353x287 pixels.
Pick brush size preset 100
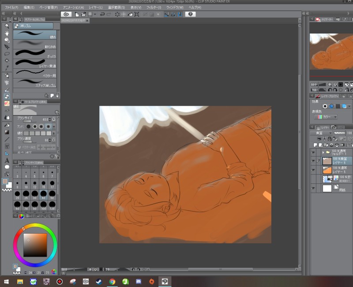[43, 205]
